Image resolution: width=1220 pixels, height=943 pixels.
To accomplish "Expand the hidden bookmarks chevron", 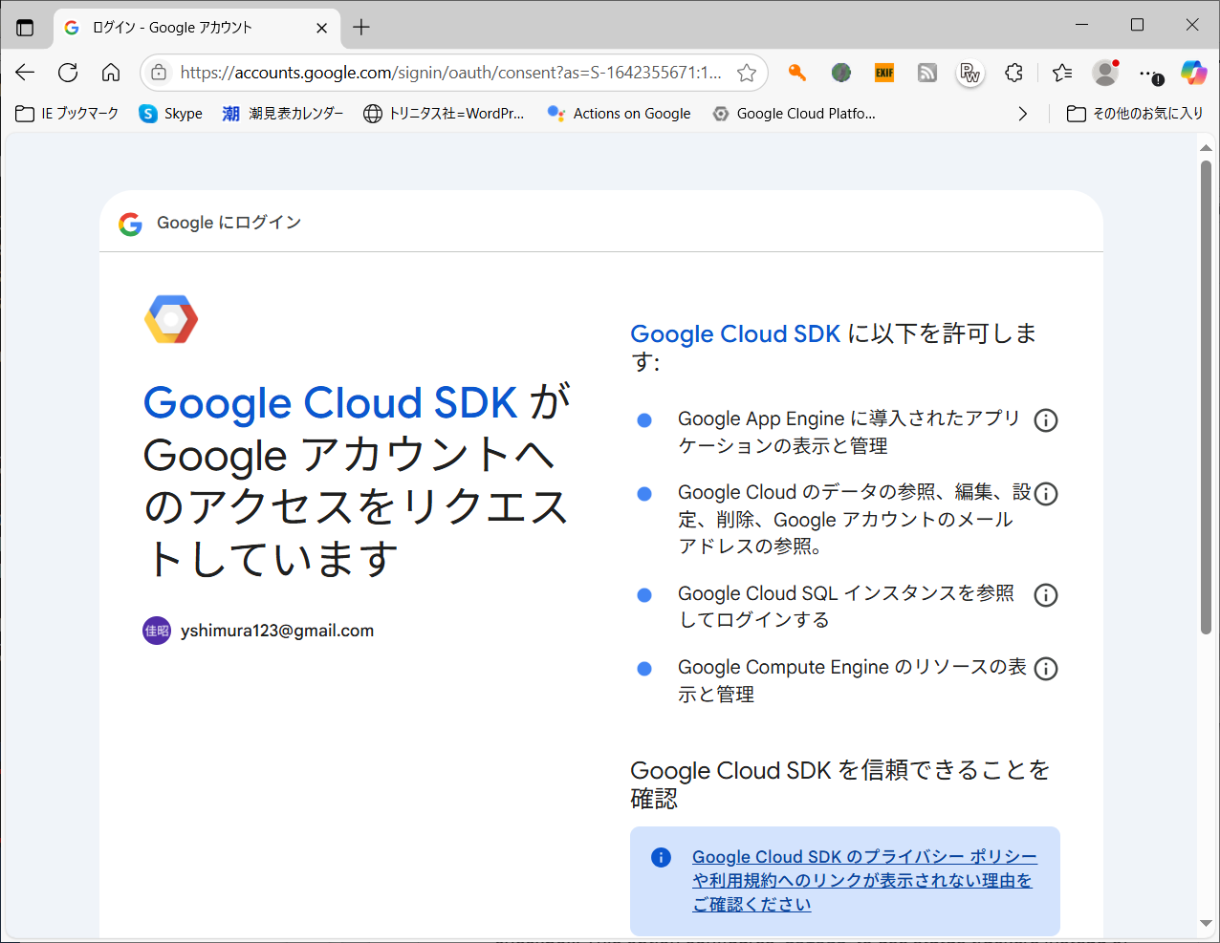I will pos(1023,114).
